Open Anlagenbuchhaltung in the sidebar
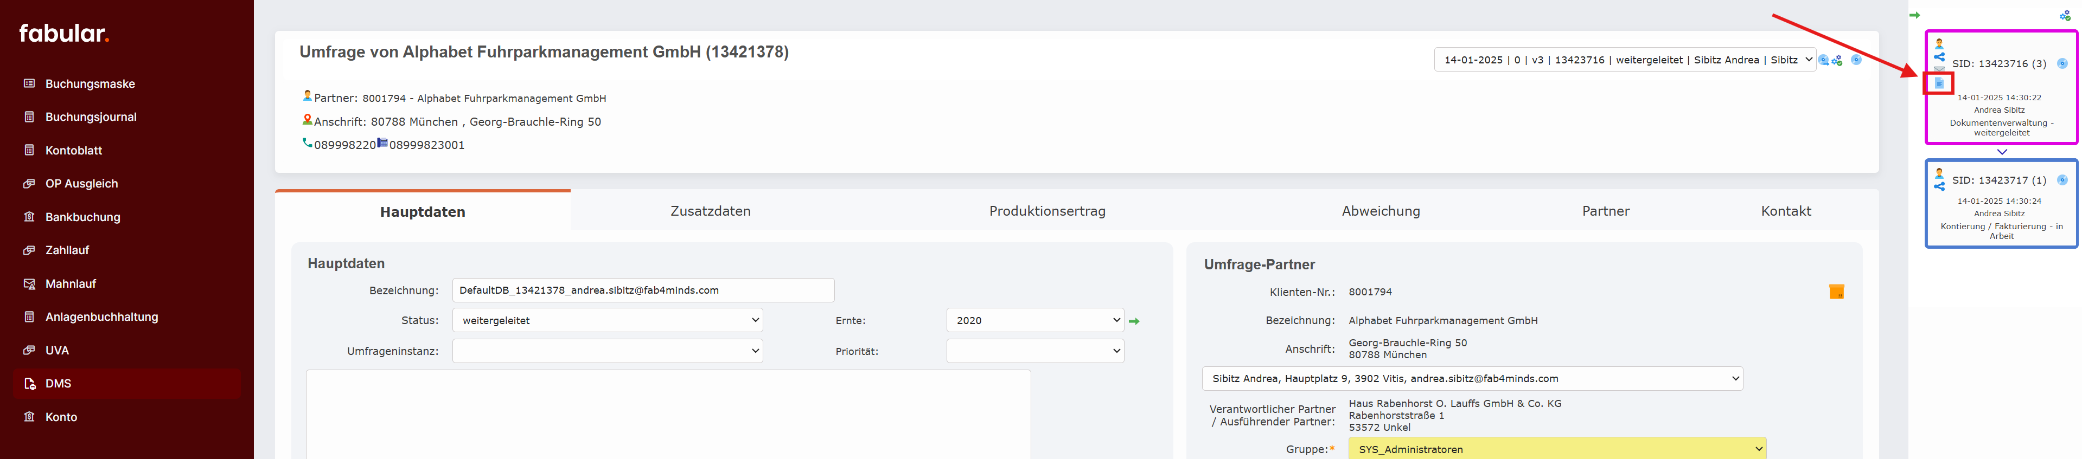This screenshot has height=459, width=2082. point(101,317)
